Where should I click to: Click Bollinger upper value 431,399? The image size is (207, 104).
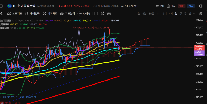21,28
